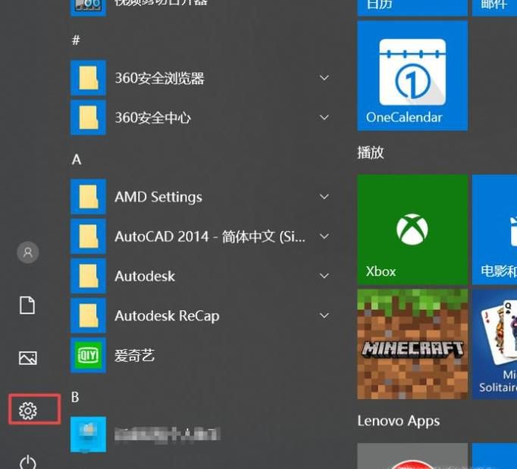Select the 爱奇艺 text label
Image resolution: width=517 pixels, height=469 pixels.
134,355
